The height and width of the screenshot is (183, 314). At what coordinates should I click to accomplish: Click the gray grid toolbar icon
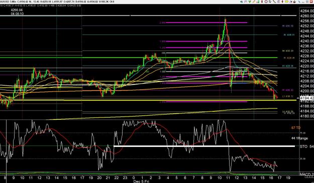point(307,1)
